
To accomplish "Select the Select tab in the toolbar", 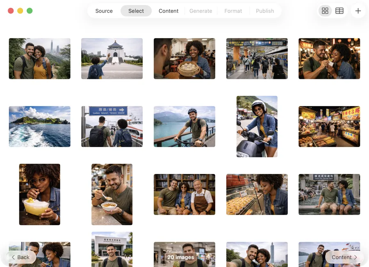I will coord(136,11).
